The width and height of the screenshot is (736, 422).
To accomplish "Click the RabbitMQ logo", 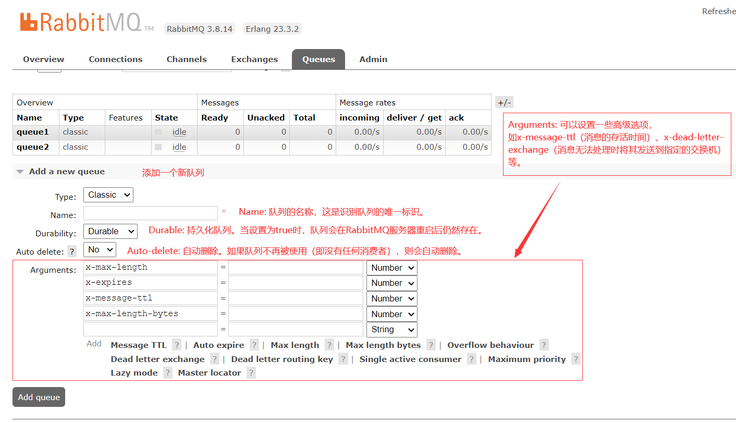I will tap(87, 22).
